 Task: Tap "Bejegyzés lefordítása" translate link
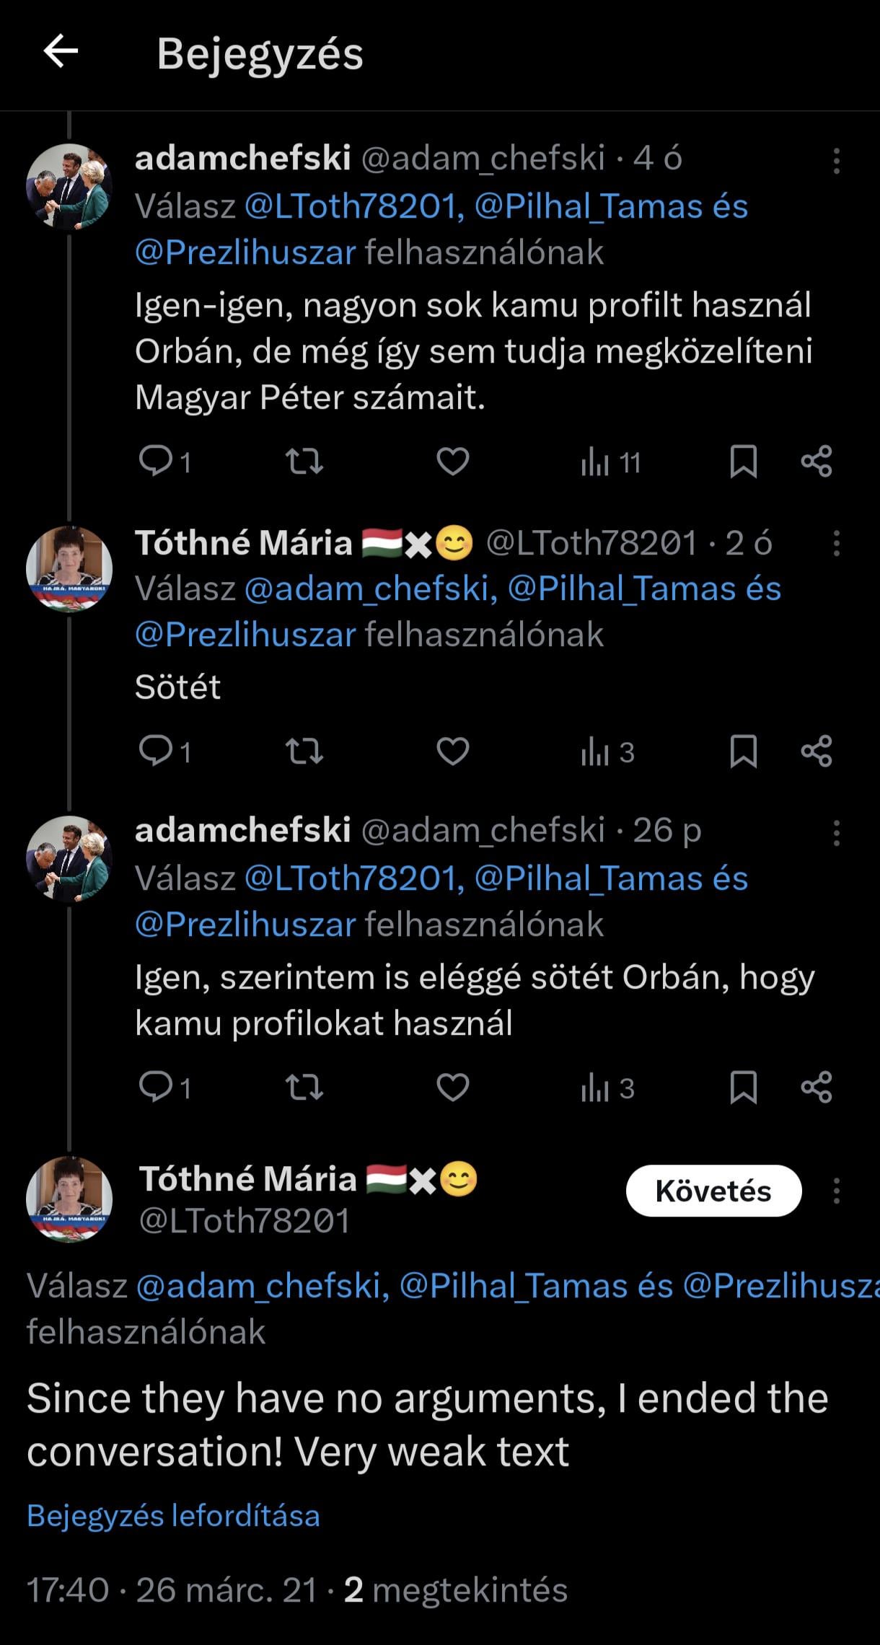coord(173,1515)
